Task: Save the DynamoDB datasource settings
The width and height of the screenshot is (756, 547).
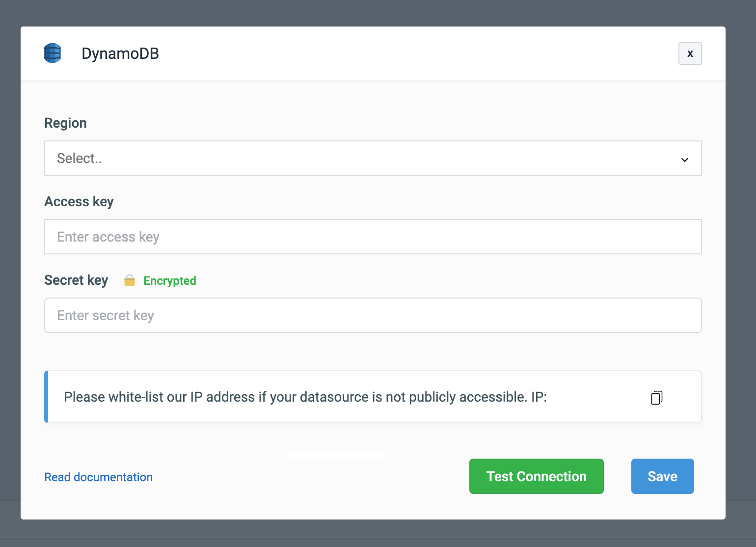Action: [662, 476]
